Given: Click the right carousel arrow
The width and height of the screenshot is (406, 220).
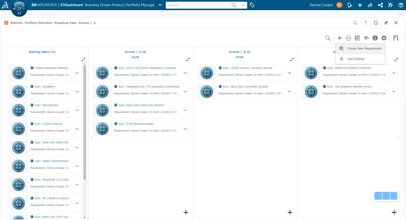Looking at the screenshot, I should 398,138.
